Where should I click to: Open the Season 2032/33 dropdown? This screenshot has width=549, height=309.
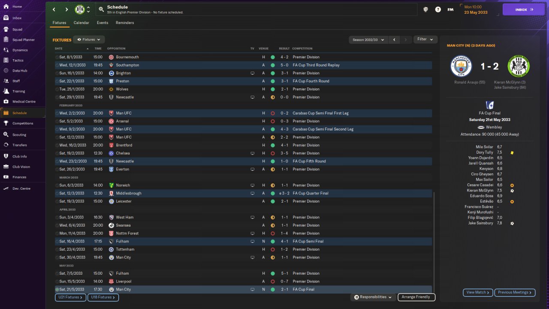[368, 39]
